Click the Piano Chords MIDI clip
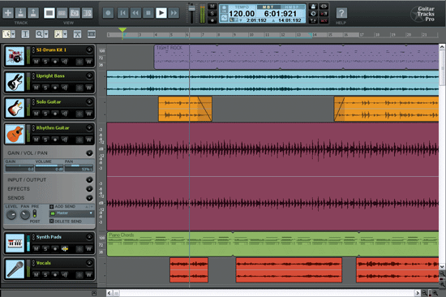446x297 pixels. pos(272,244)
